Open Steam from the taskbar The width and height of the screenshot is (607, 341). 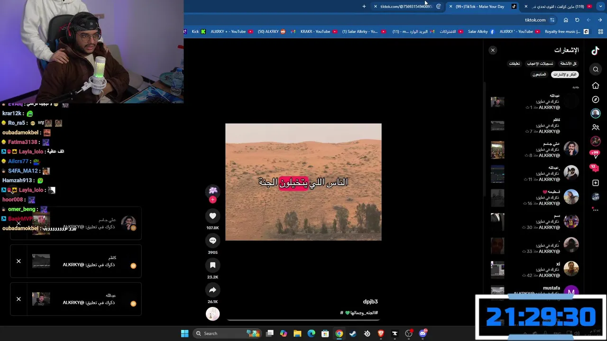coord(353,333)
